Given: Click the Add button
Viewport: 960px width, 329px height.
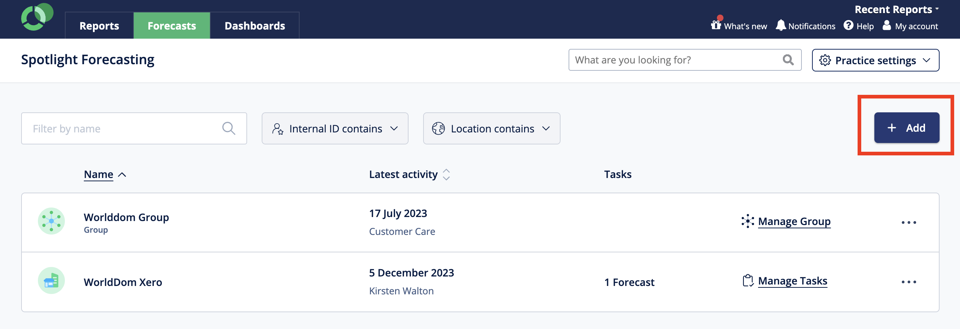Looking at the screenshot, I should (x=907, y=127).
